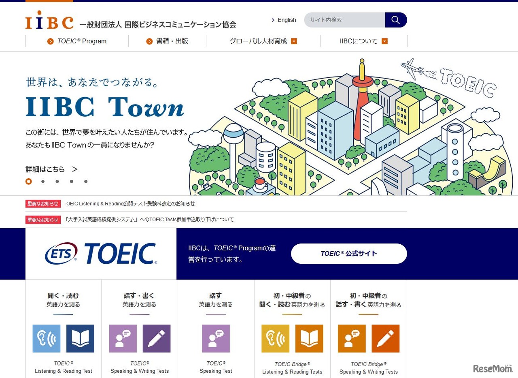This screenshot has height=378, width=518.
Task: Switch to the second carousel slide dot
Action: click(43, 182)
